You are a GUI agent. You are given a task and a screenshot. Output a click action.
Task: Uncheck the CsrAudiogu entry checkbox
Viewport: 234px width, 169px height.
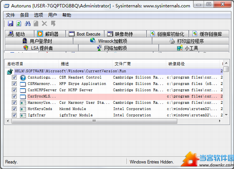(14, 77)
